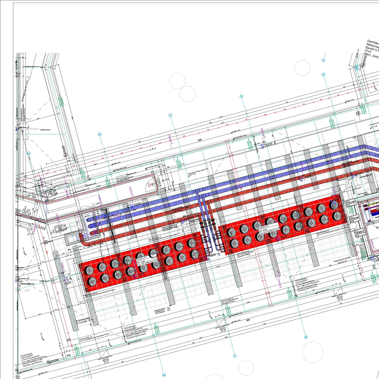The height and width of the screenshot is (379, 379).
Task: Click grid axis marker 49 at left
Action: pyautogui.click(x=28, y=153)
